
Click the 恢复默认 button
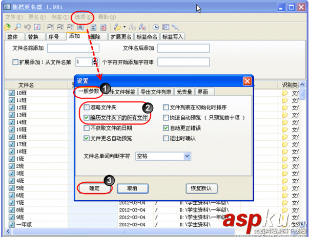(201, 188)
